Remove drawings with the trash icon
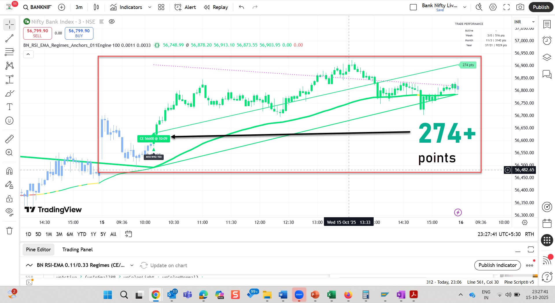This screenshot has width=555, height=303. point(10,230)
